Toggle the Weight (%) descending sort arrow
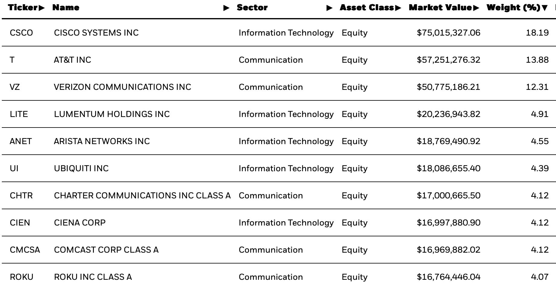 tap(545, 8)
